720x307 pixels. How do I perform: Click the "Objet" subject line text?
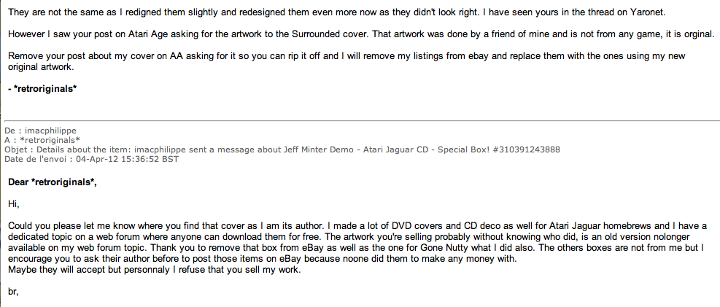click(219, 149)
